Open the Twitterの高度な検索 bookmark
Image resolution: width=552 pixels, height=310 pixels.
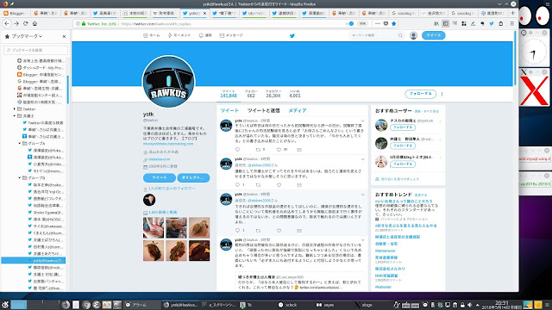43,122
